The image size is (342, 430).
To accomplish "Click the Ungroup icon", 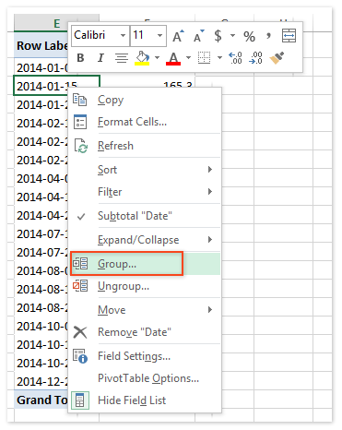I will point(80,286).
